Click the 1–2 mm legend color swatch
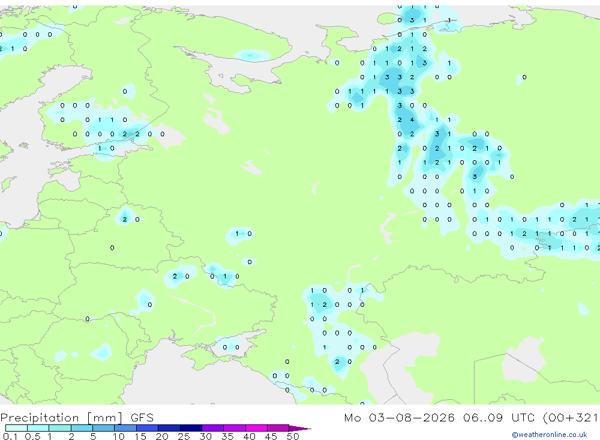 click(x=60, y=428)
